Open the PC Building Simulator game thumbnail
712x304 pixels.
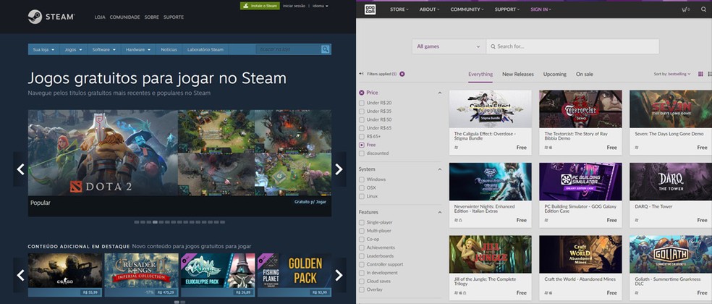(580, 182)
